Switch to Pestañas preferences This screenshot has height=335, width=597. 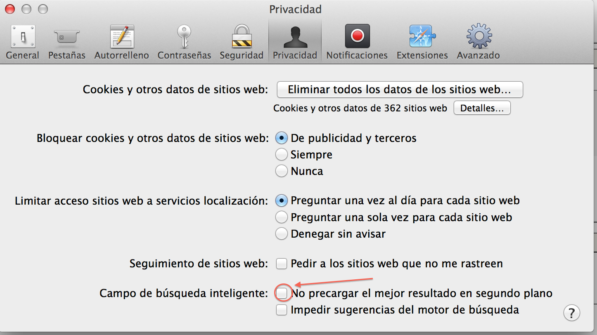(66, 39)
